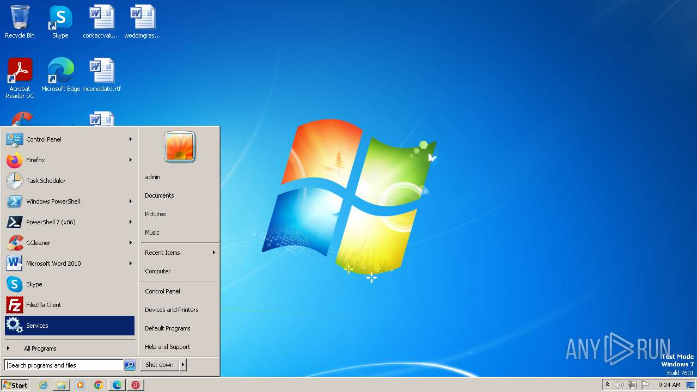Open the admin user folder

(180, 177)
